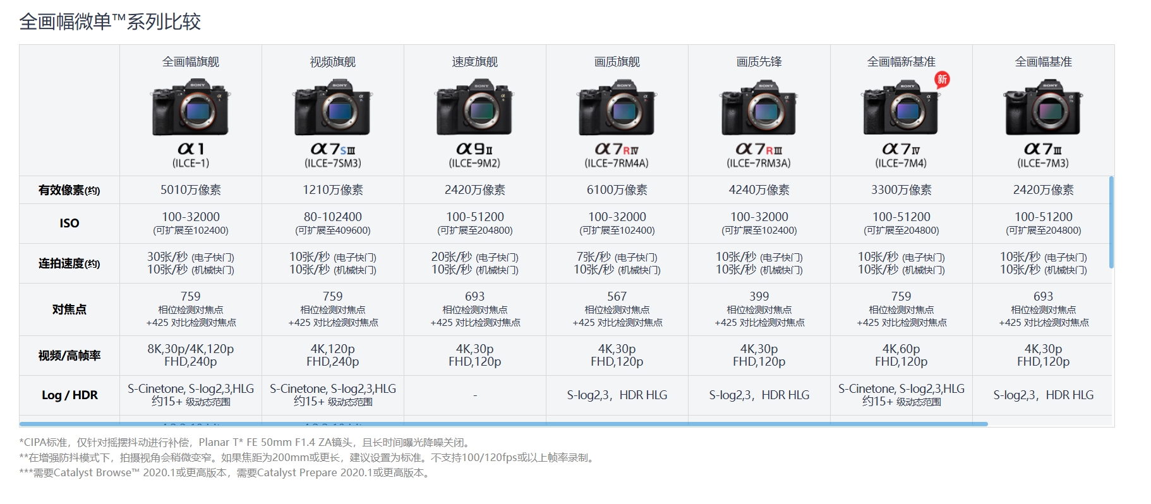The image size is (1151, 504).
Task: Click the α7R III camera product image
Action: [x=759, y=107]
